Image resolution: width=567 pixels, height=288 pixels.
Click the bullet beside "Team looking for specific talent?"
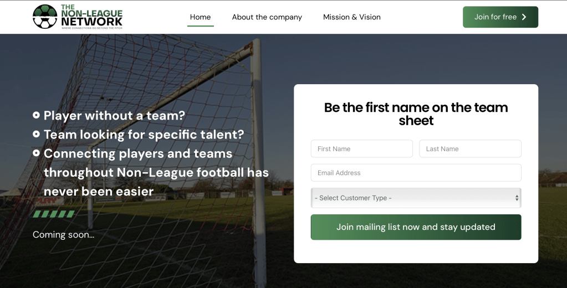pyautogui.click(x=37, y=134)
